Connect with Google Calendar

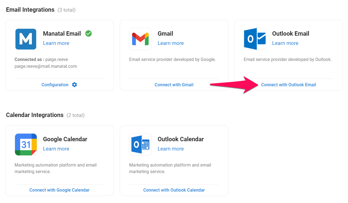pos(59,190)
